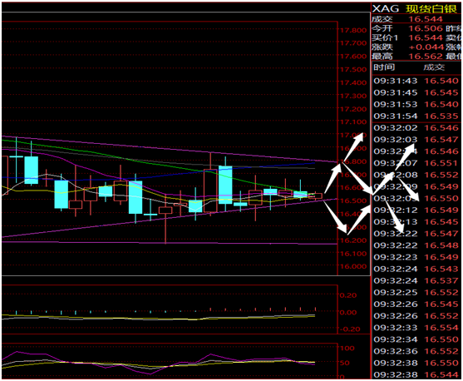Click the 09:32:25 16.552 trade row
This screenshot has height=381, width=463.
point(416,292)
